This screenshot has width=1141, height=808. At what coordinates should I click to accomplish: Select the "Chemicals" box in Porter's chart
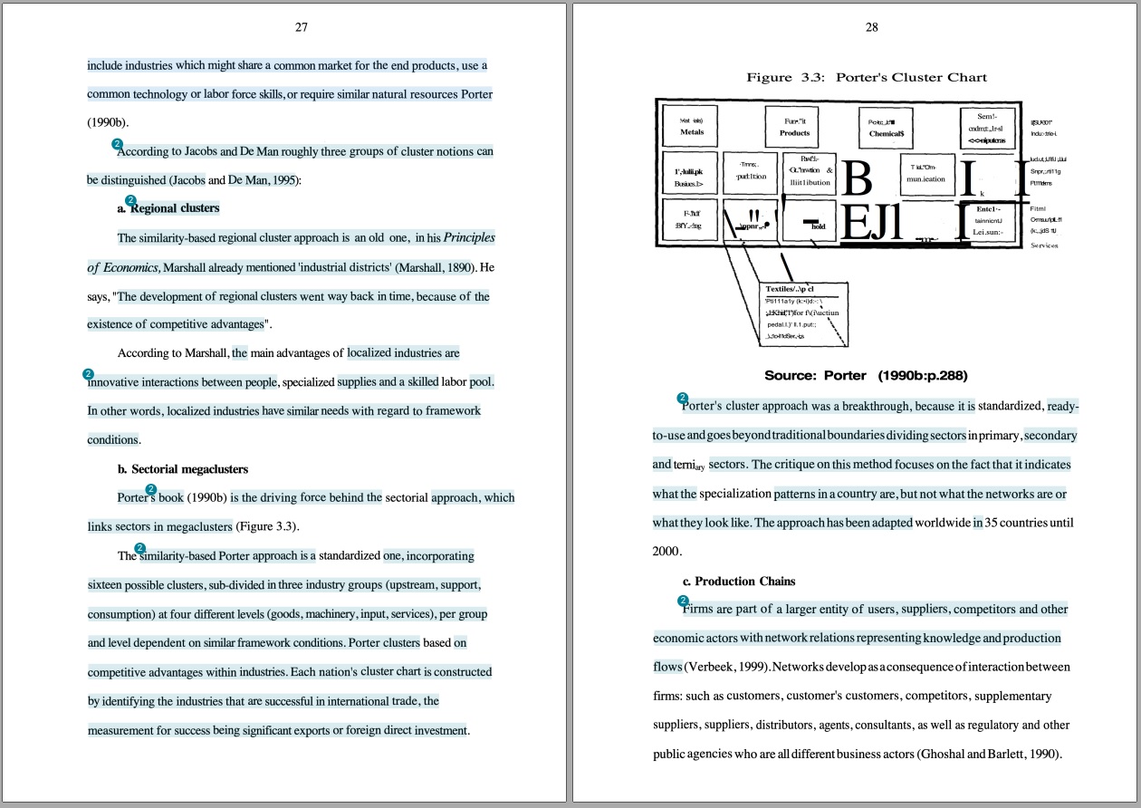[886, 128]
